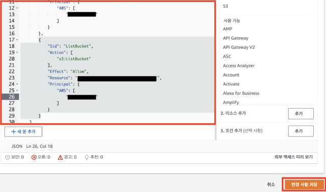Click the Ln 26, Col 18 cursor indicator
Image resolution: width=326 pixels, height=192 pixels.
[x=40, y=146]
